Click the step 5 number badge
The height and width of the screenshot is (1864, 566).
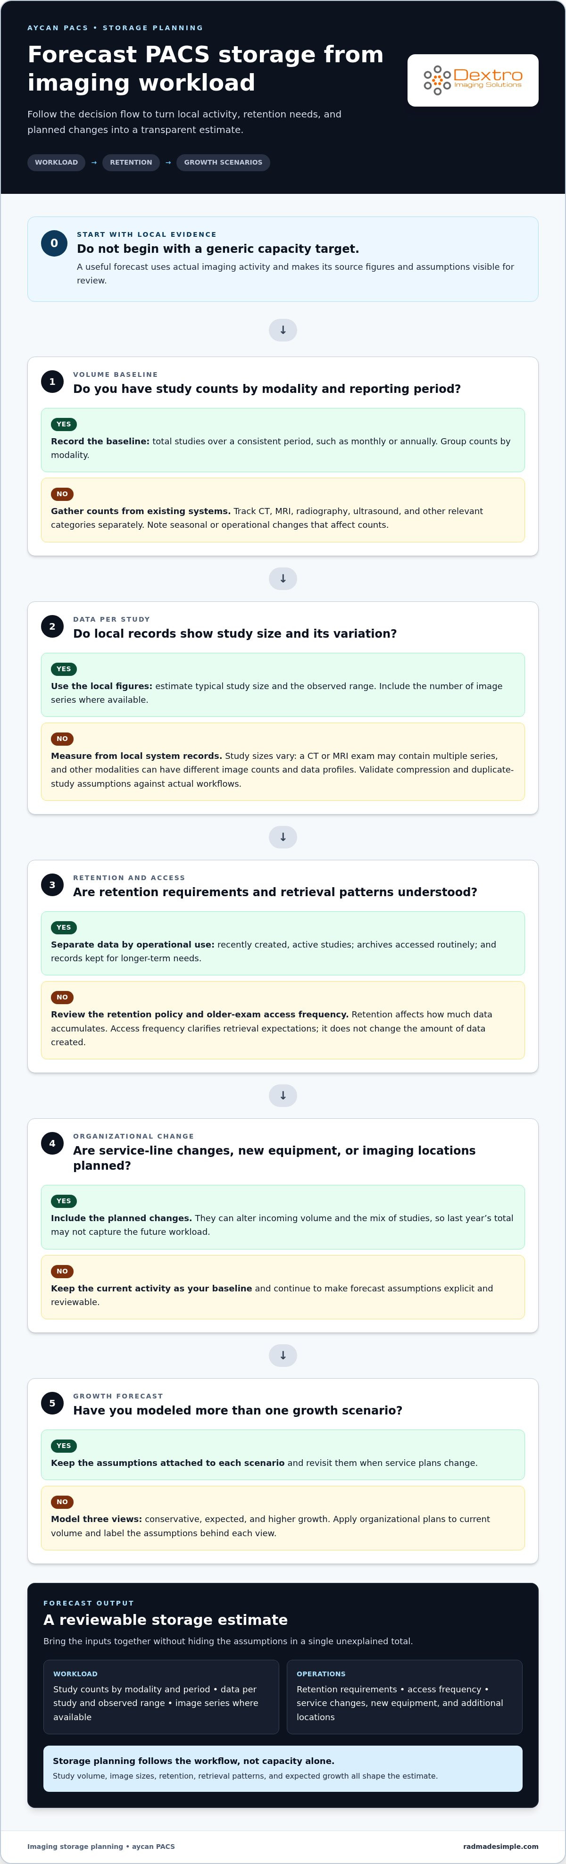tap(52, 1403)
